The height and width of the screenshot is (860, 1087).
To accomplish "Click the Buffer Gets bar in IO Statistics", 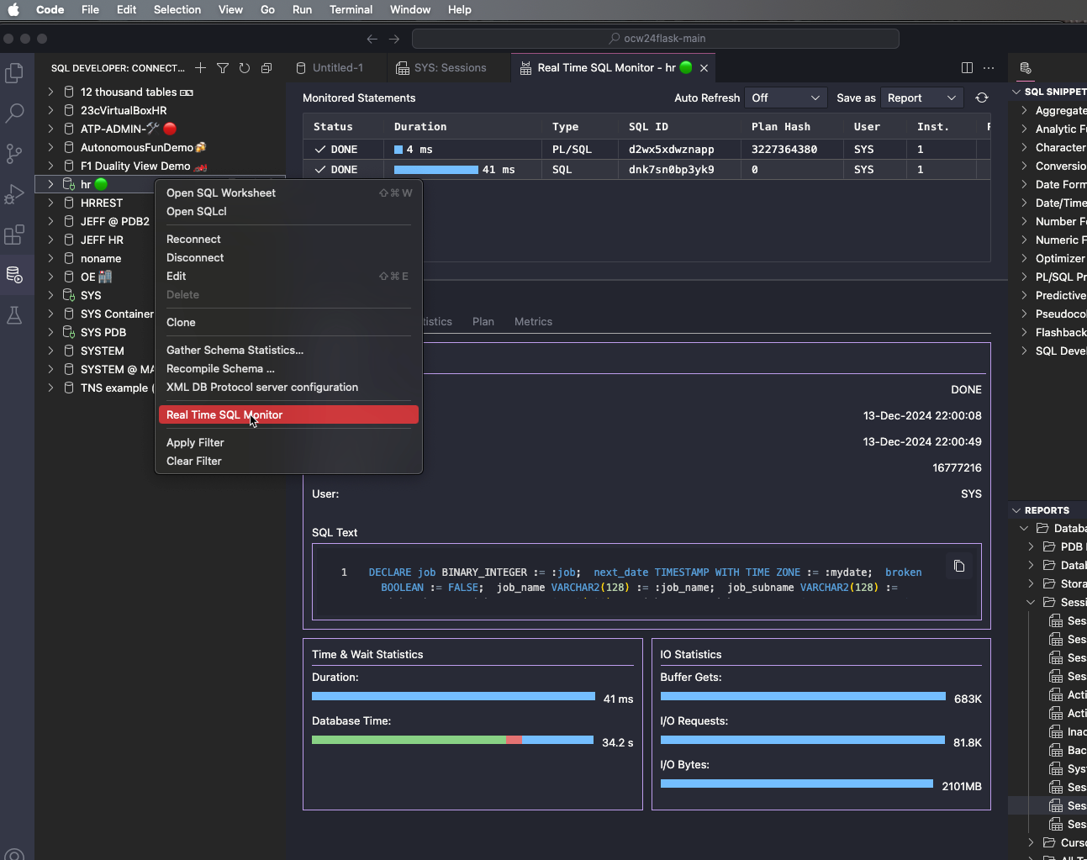I will (803, 696).
